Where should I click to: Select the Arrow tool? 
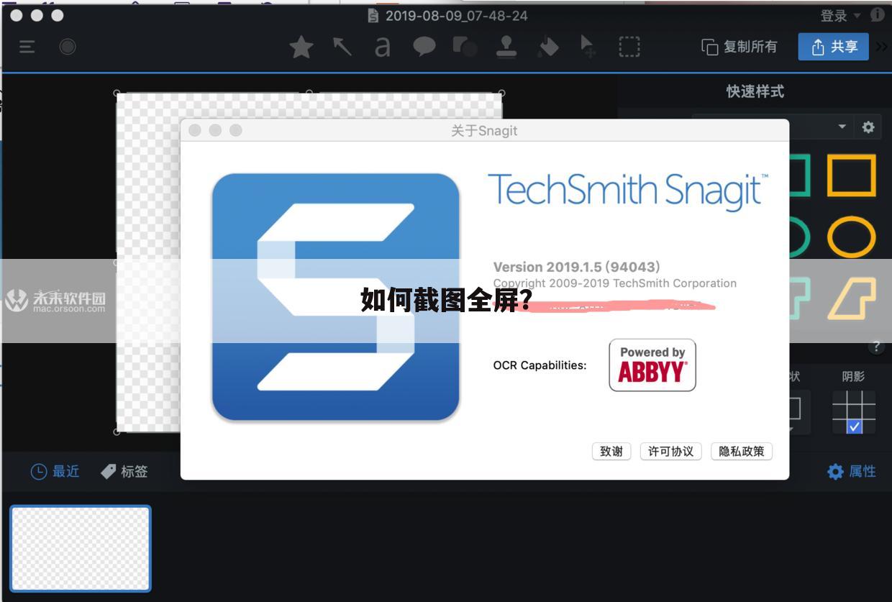click(x=342, y=47)
